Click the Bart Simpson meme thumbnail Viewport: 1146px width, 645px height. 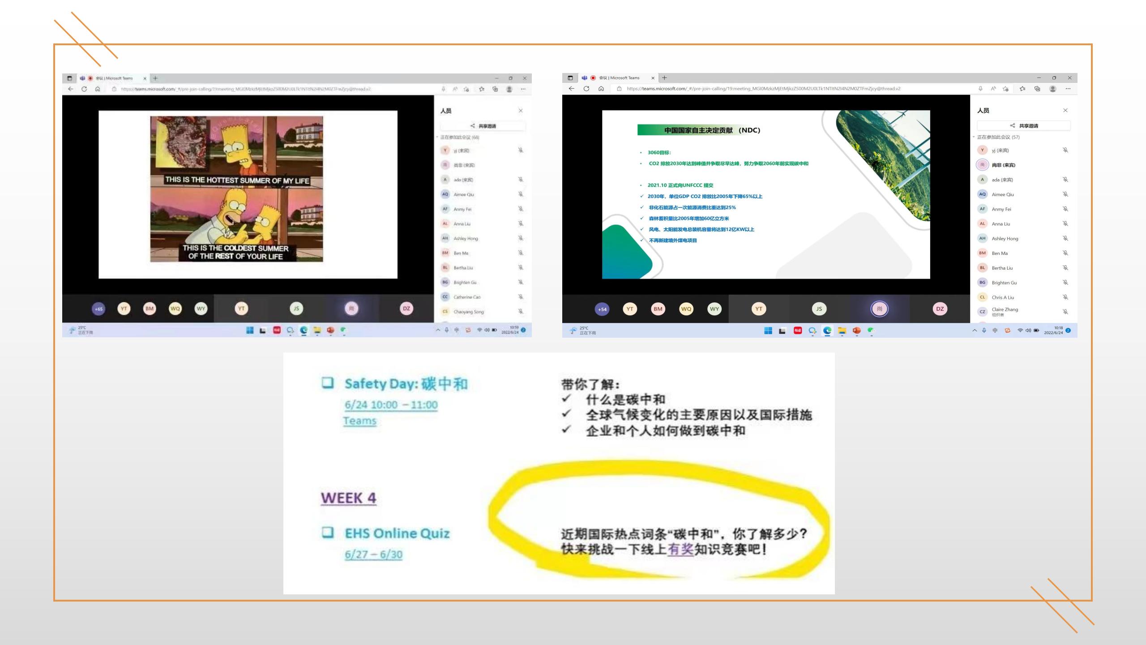point(236,188)
